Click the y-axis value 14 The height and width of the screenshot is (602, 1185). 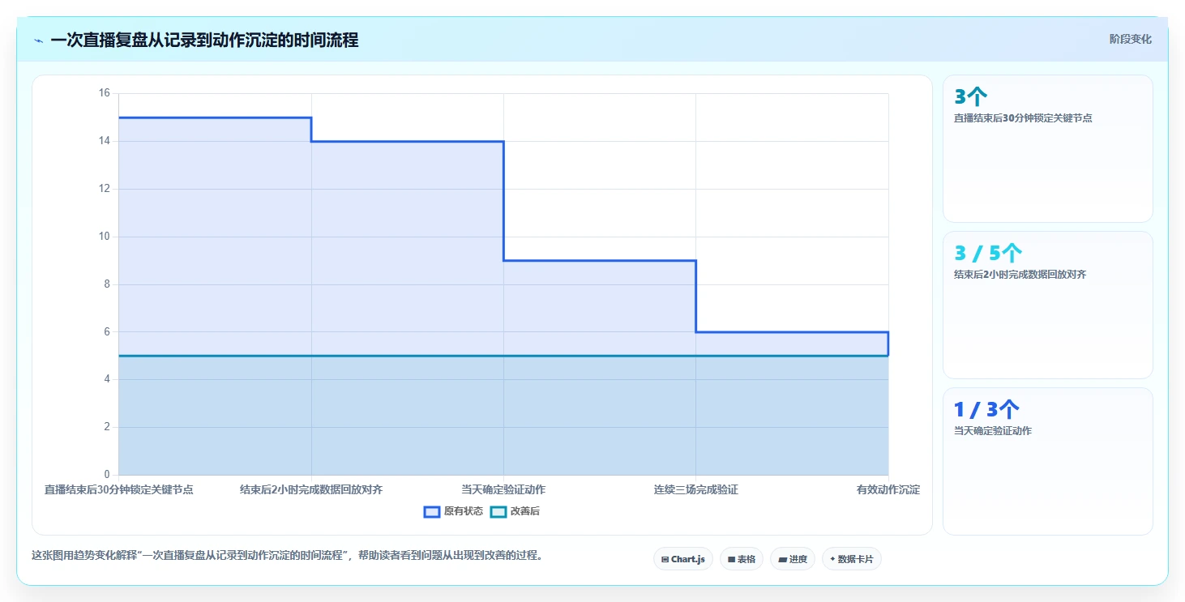104,141
